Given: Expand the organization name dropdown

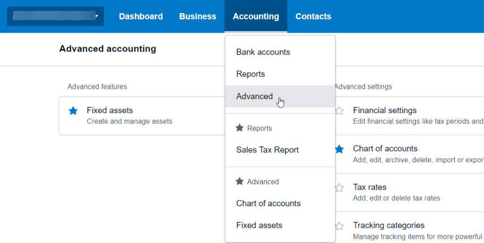Looking at the screenshot, I should point(56,16).
